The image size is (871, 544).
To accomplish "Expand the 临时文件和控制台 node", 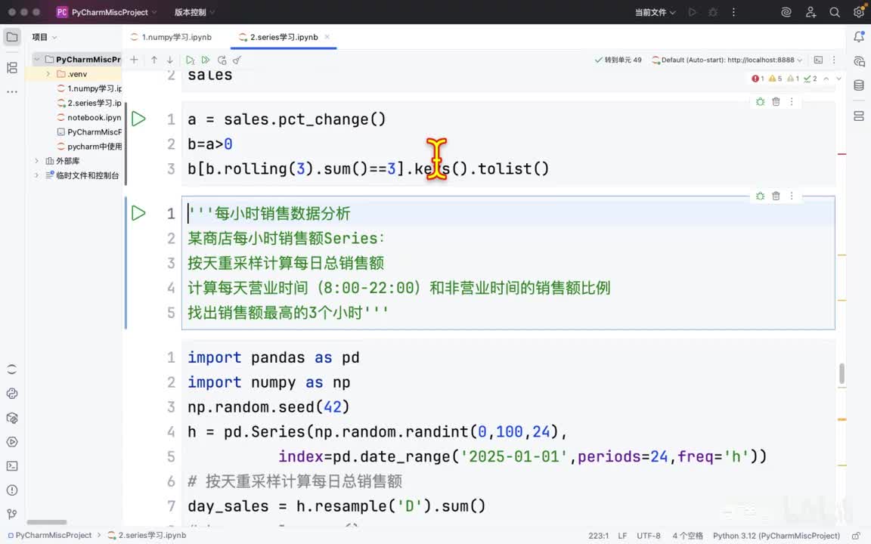I will pyautogui.click(x=36, y=175).
